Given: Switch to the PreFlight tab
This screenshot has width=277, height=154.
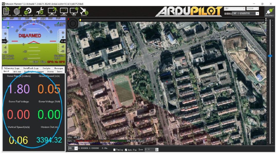Looking at the screenshot, I should click(29, 71).
